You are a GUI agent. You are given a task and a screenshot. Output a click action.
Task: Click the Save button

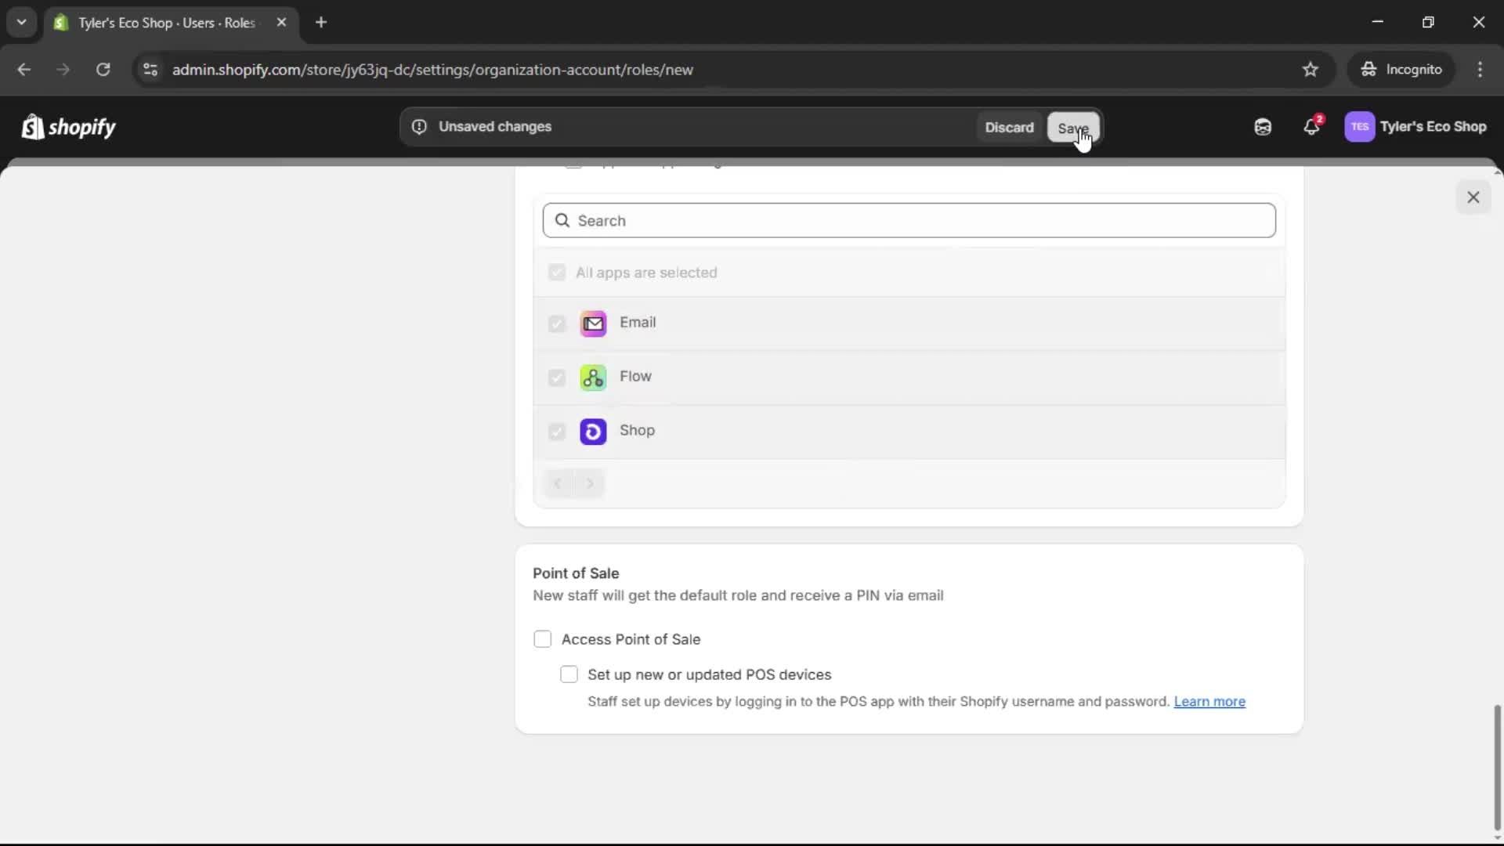pos(1072,128)
